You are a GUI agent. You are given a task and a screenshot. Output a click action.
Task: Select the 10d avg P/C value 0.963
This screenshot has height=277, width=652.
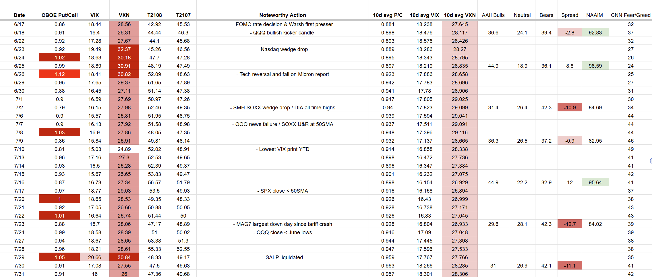[x=388, y=266]
